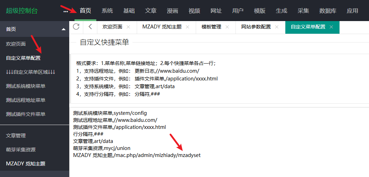This screenshot has width=369, height=177.
Task: Close the MZADY 觅知主题 tab
Action: [187, 27]
